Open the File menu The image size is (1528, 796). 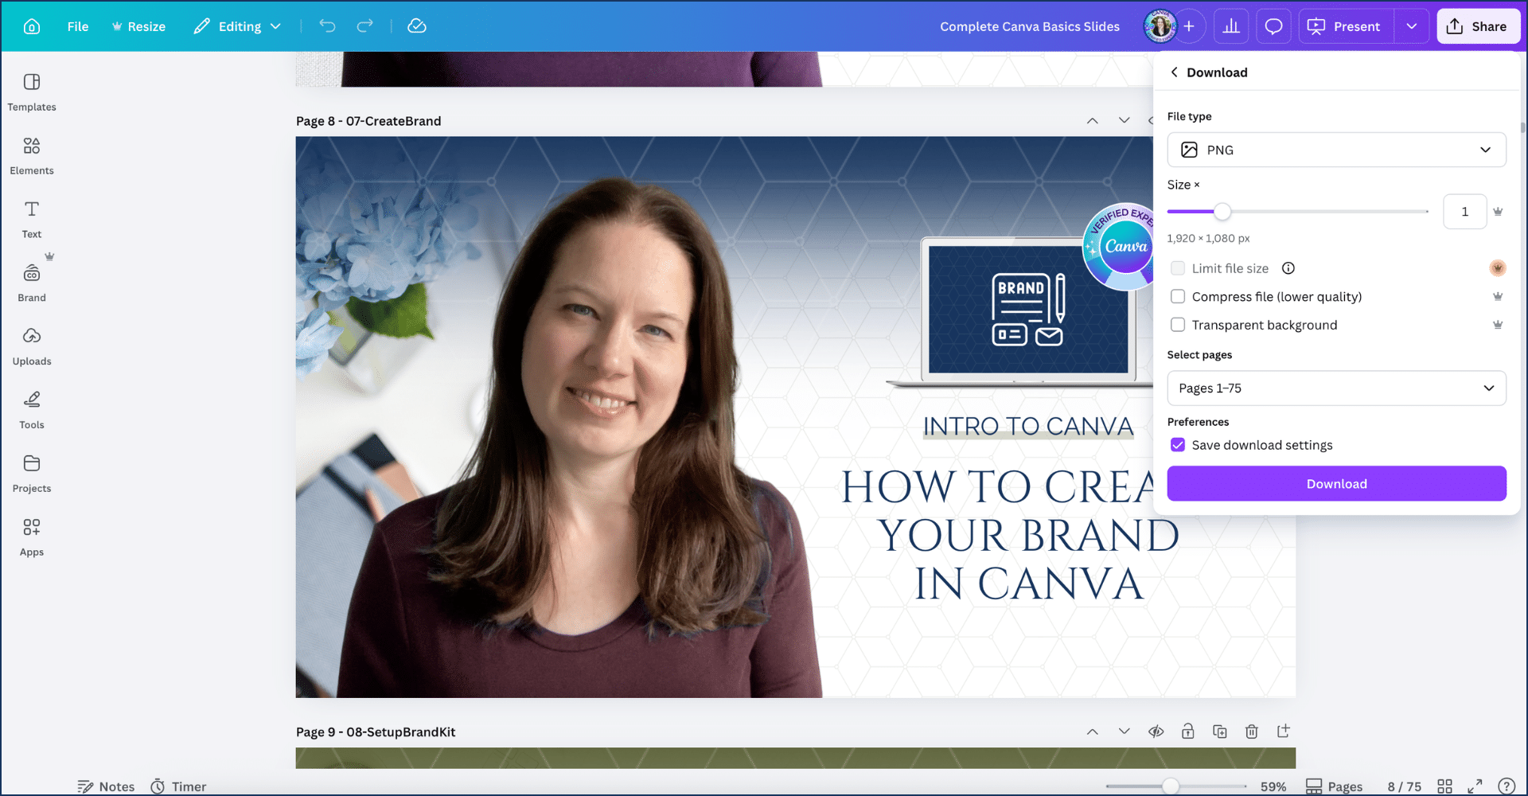pyautogui.click(x=78, y=26)
